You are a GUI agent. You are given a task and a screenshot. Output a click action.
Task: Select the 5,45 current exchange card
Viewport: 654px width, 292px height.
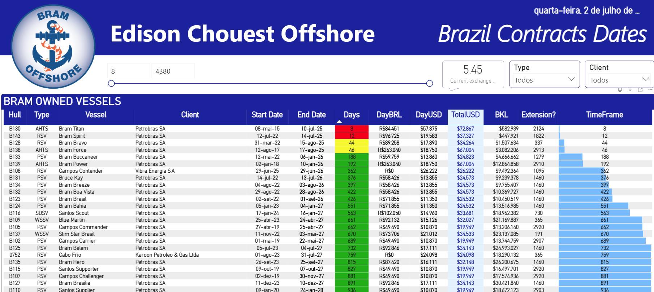pyautogui.click(x=473, y=74)
